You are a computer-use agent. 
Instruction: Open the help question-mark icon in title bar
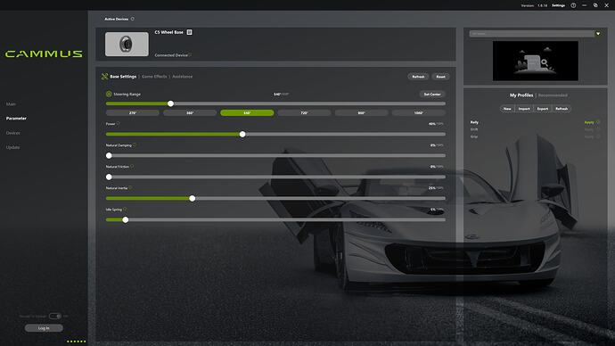click(573, 5)
